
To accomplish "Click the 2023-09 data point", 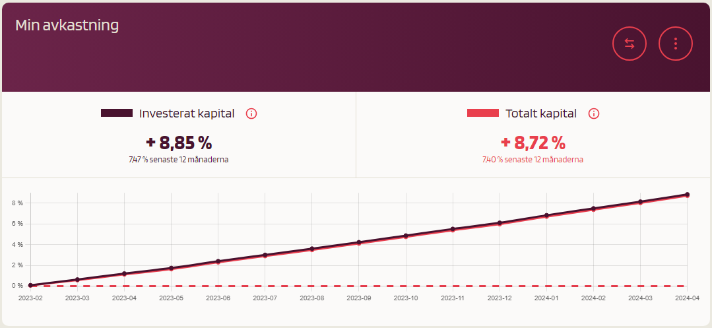I will pyautogui.click(x=358, y=242).
